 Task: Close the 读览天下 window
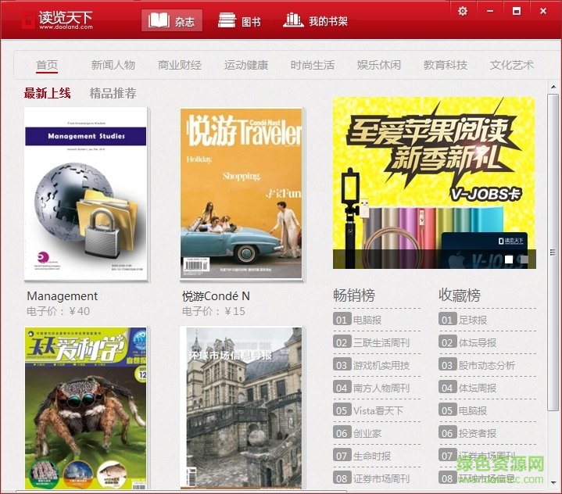pos(543,11)
